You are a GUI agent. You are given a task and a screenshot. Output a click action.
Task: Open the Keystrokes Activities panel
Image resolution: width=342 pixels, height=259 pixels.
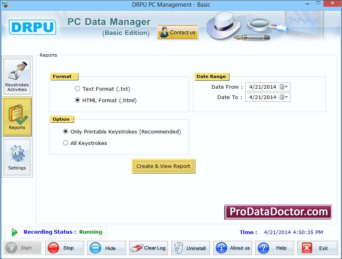(x=17, y=76)
